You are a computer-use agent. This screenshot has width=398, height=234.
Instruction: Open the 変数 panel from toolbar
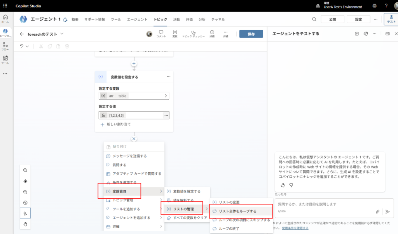(175, 34)
